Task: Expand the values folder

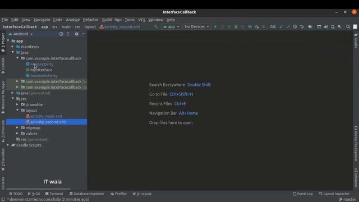Action: [17, 133]
